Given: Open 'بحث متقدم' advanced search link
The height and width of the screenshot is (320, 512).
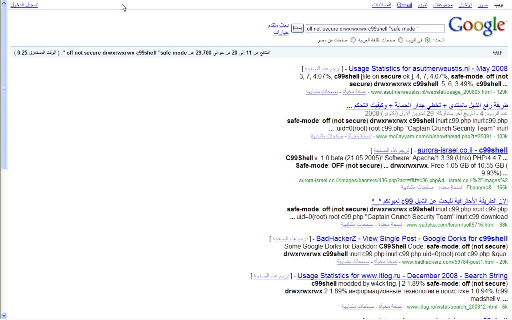Looking at the screenshot, I should click(x=278, y=25).
